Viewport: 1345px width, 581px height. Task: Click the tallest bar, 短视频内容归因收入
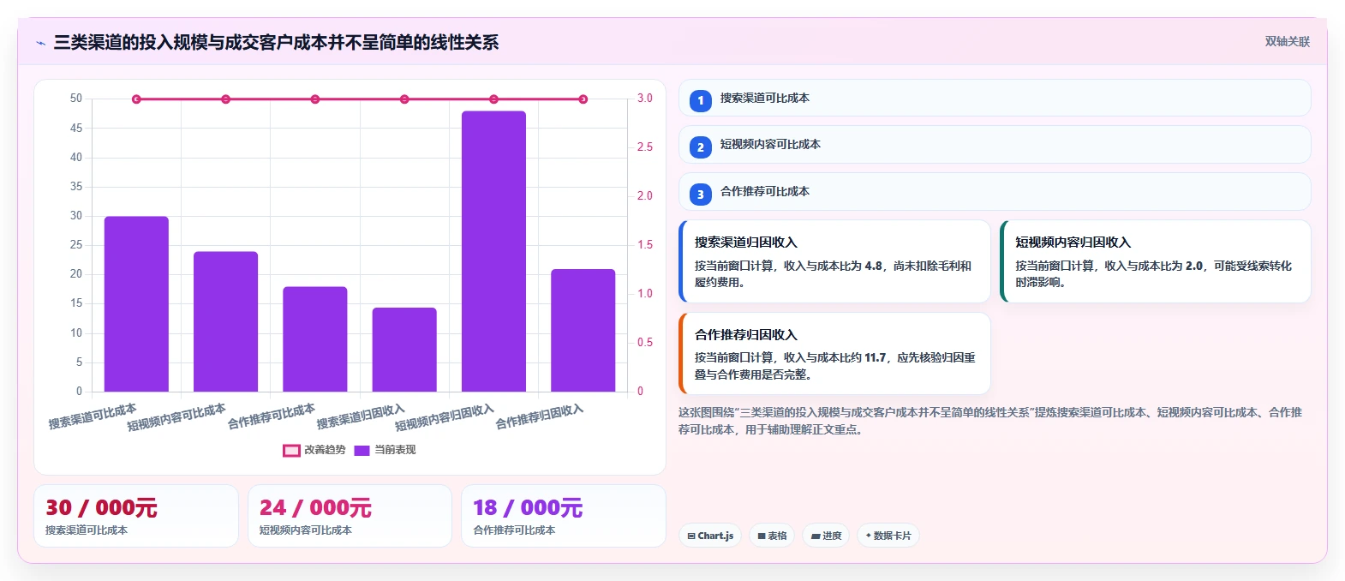click(x=493, y=251)
